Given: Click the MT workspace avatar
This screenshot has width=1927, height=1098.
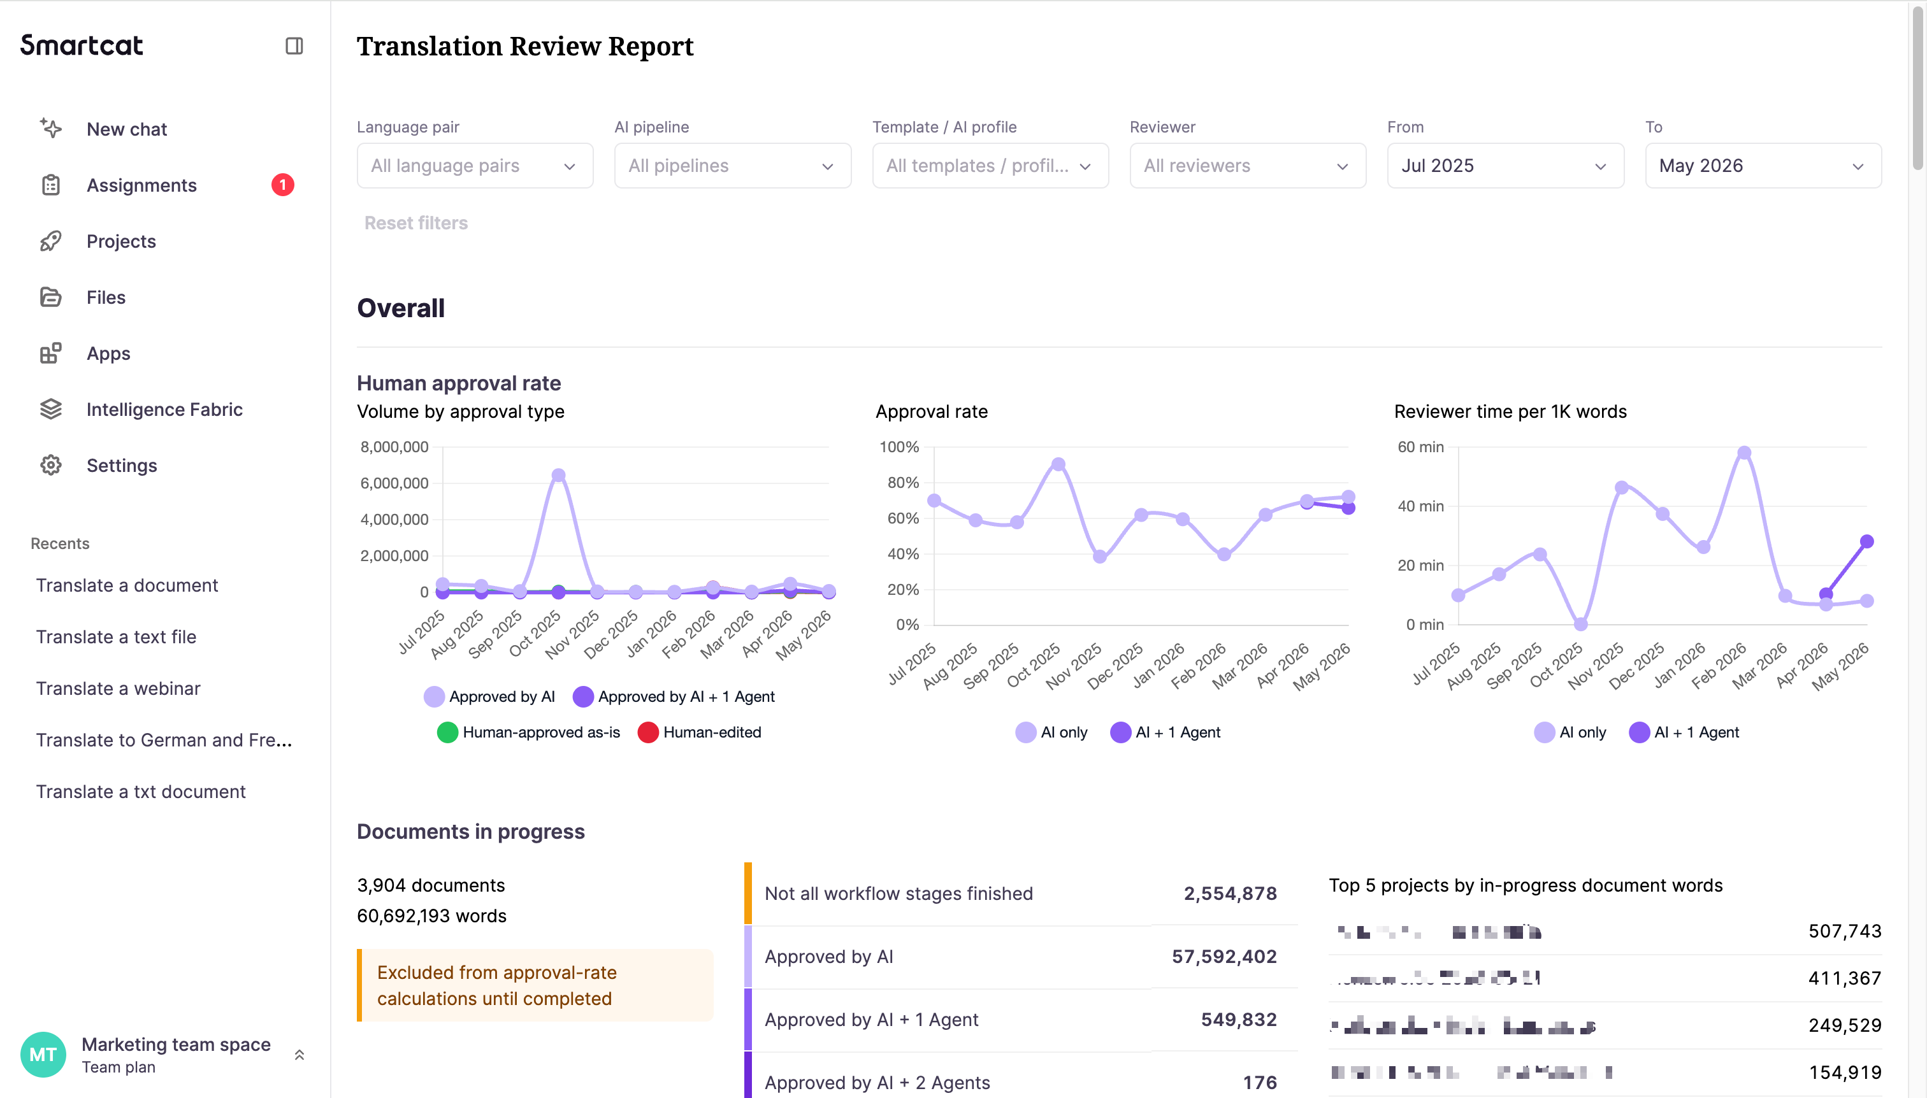Looking at the screenshot, I should point(43,1054).
